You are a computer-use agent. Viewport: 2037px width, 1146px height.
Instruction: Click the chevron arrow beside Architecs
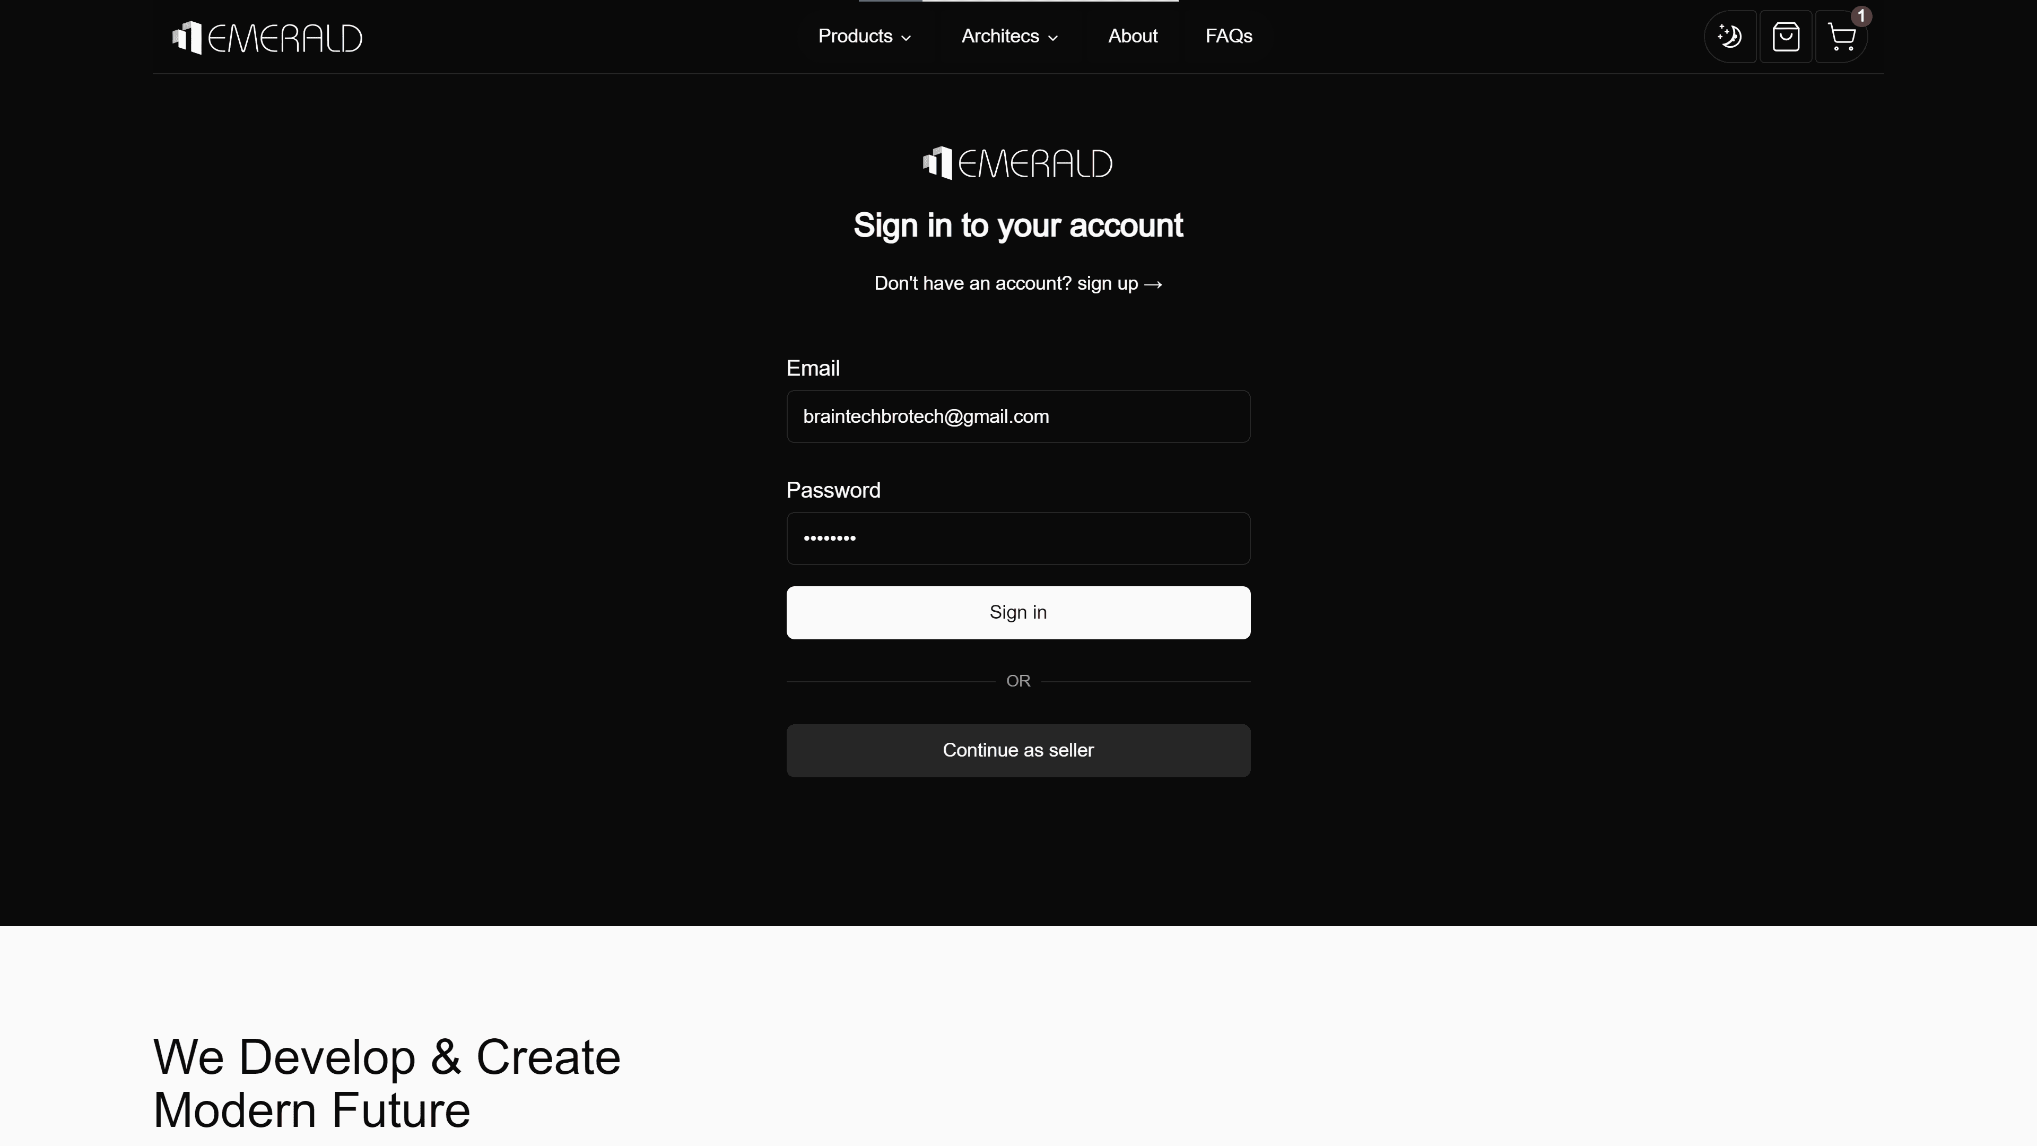1052,38
